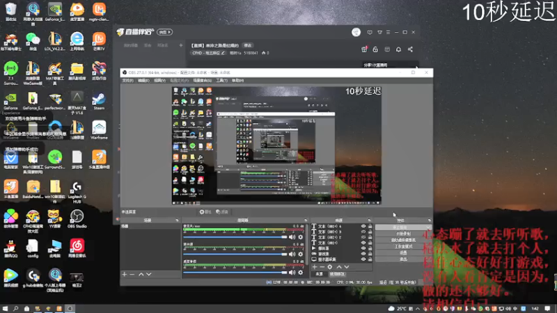557x313 pixels.
Task: Open the 工具(T) menu in OBS
Action: 221,81
